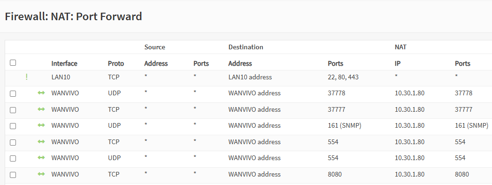Click NAT IP 10.30.1.80 in port 8080 row
The width and height of the screenshot is (492, 185).
(x=409, y=174)
